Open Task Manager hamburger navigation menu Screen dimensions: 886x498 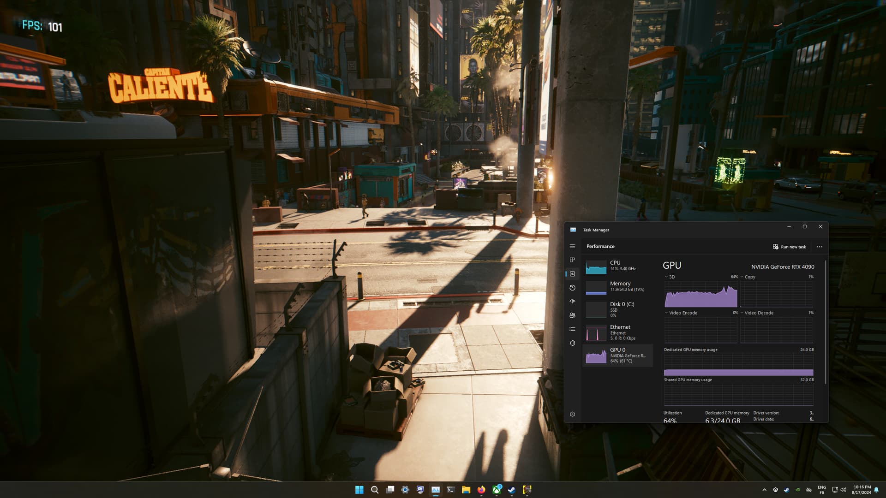click(572, 246)
